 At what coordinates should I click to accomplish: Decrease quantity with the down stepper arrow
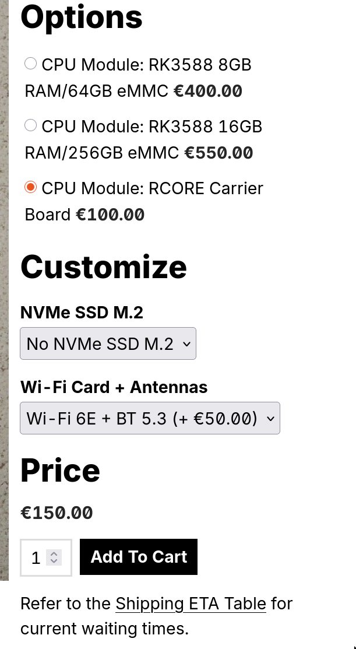54,562
